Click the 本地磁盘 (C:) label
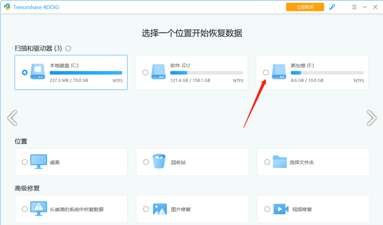This screenshot has width=383, height=225. (x=64, y=65)
